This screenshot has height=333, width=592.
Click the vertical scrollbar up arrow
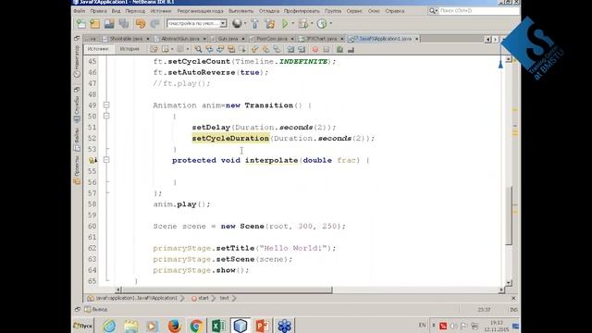pos(509,59)
